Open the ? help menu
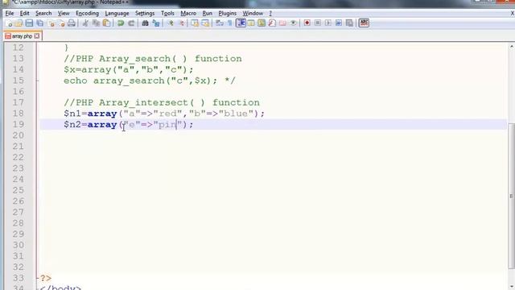This screenshot has width=515, height=290. coord(270,14)
